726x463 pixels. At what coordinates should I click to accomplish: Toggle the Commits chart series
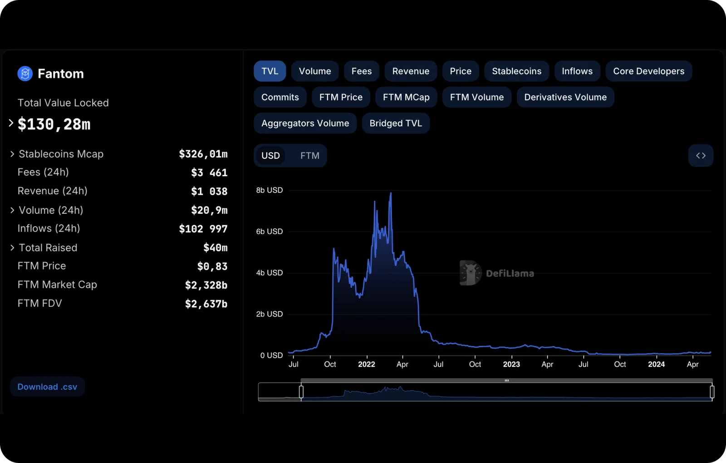coord(280,97)
